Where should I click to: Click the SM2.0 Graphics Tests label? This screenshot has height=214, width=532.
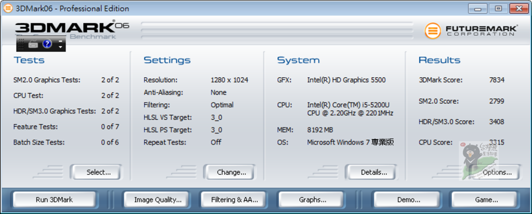click(x=47, y=81)
